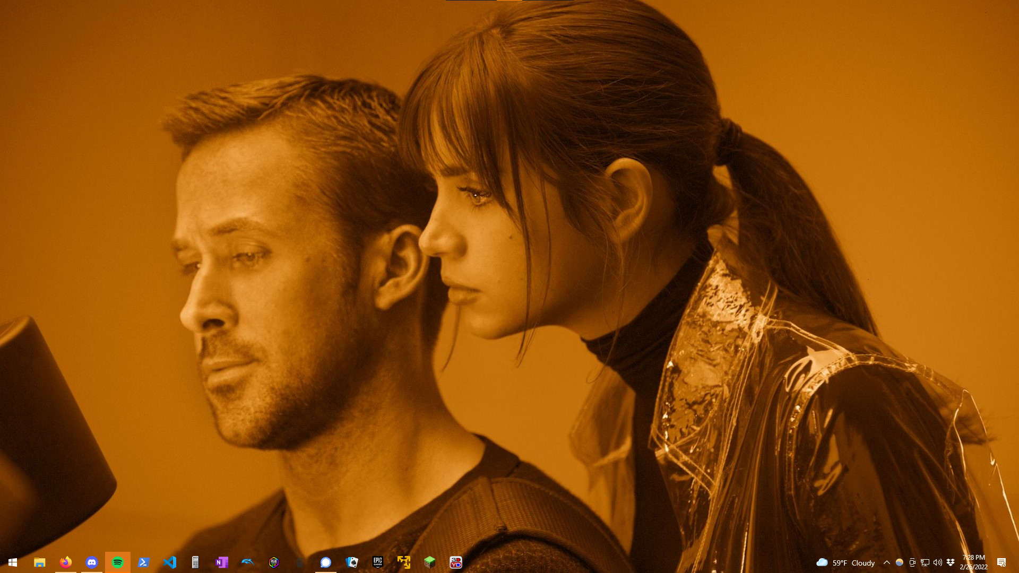Launch Minecraft from taskbar

coord(430,562)
